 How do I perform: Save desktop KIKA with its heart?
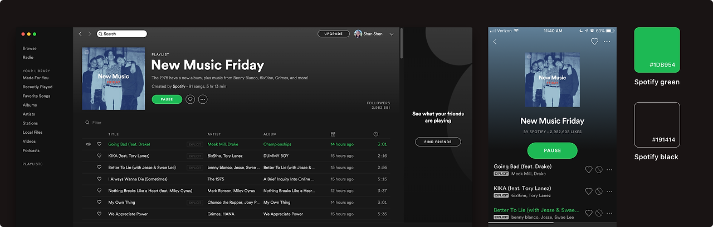99,156
